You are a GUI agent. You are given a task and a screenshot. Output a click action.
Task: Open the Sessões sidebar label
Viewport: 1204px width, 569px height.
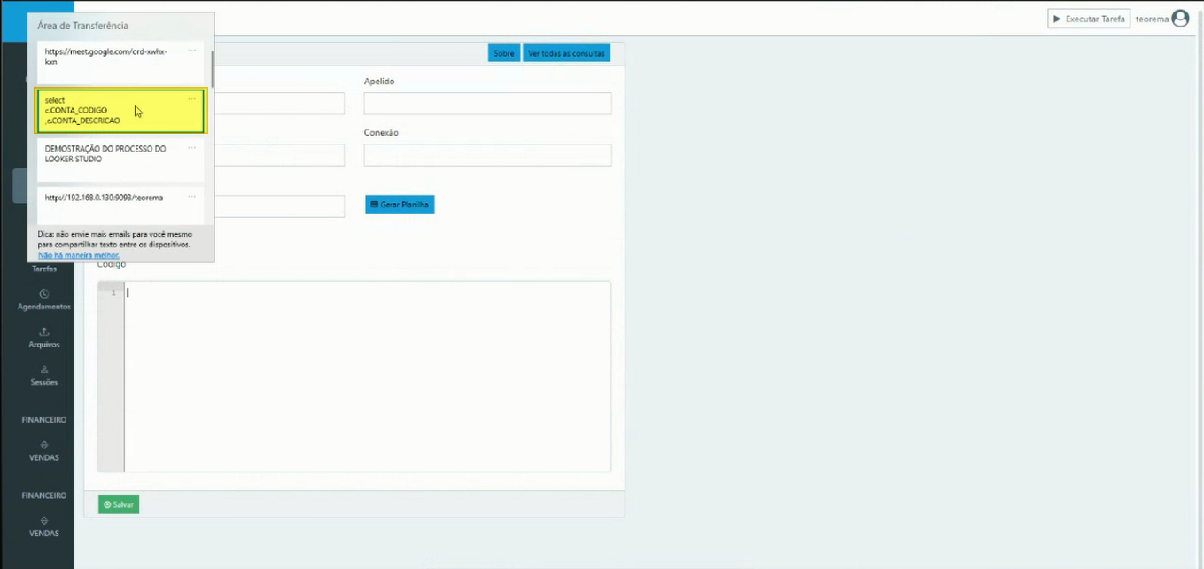pos(44,383)
